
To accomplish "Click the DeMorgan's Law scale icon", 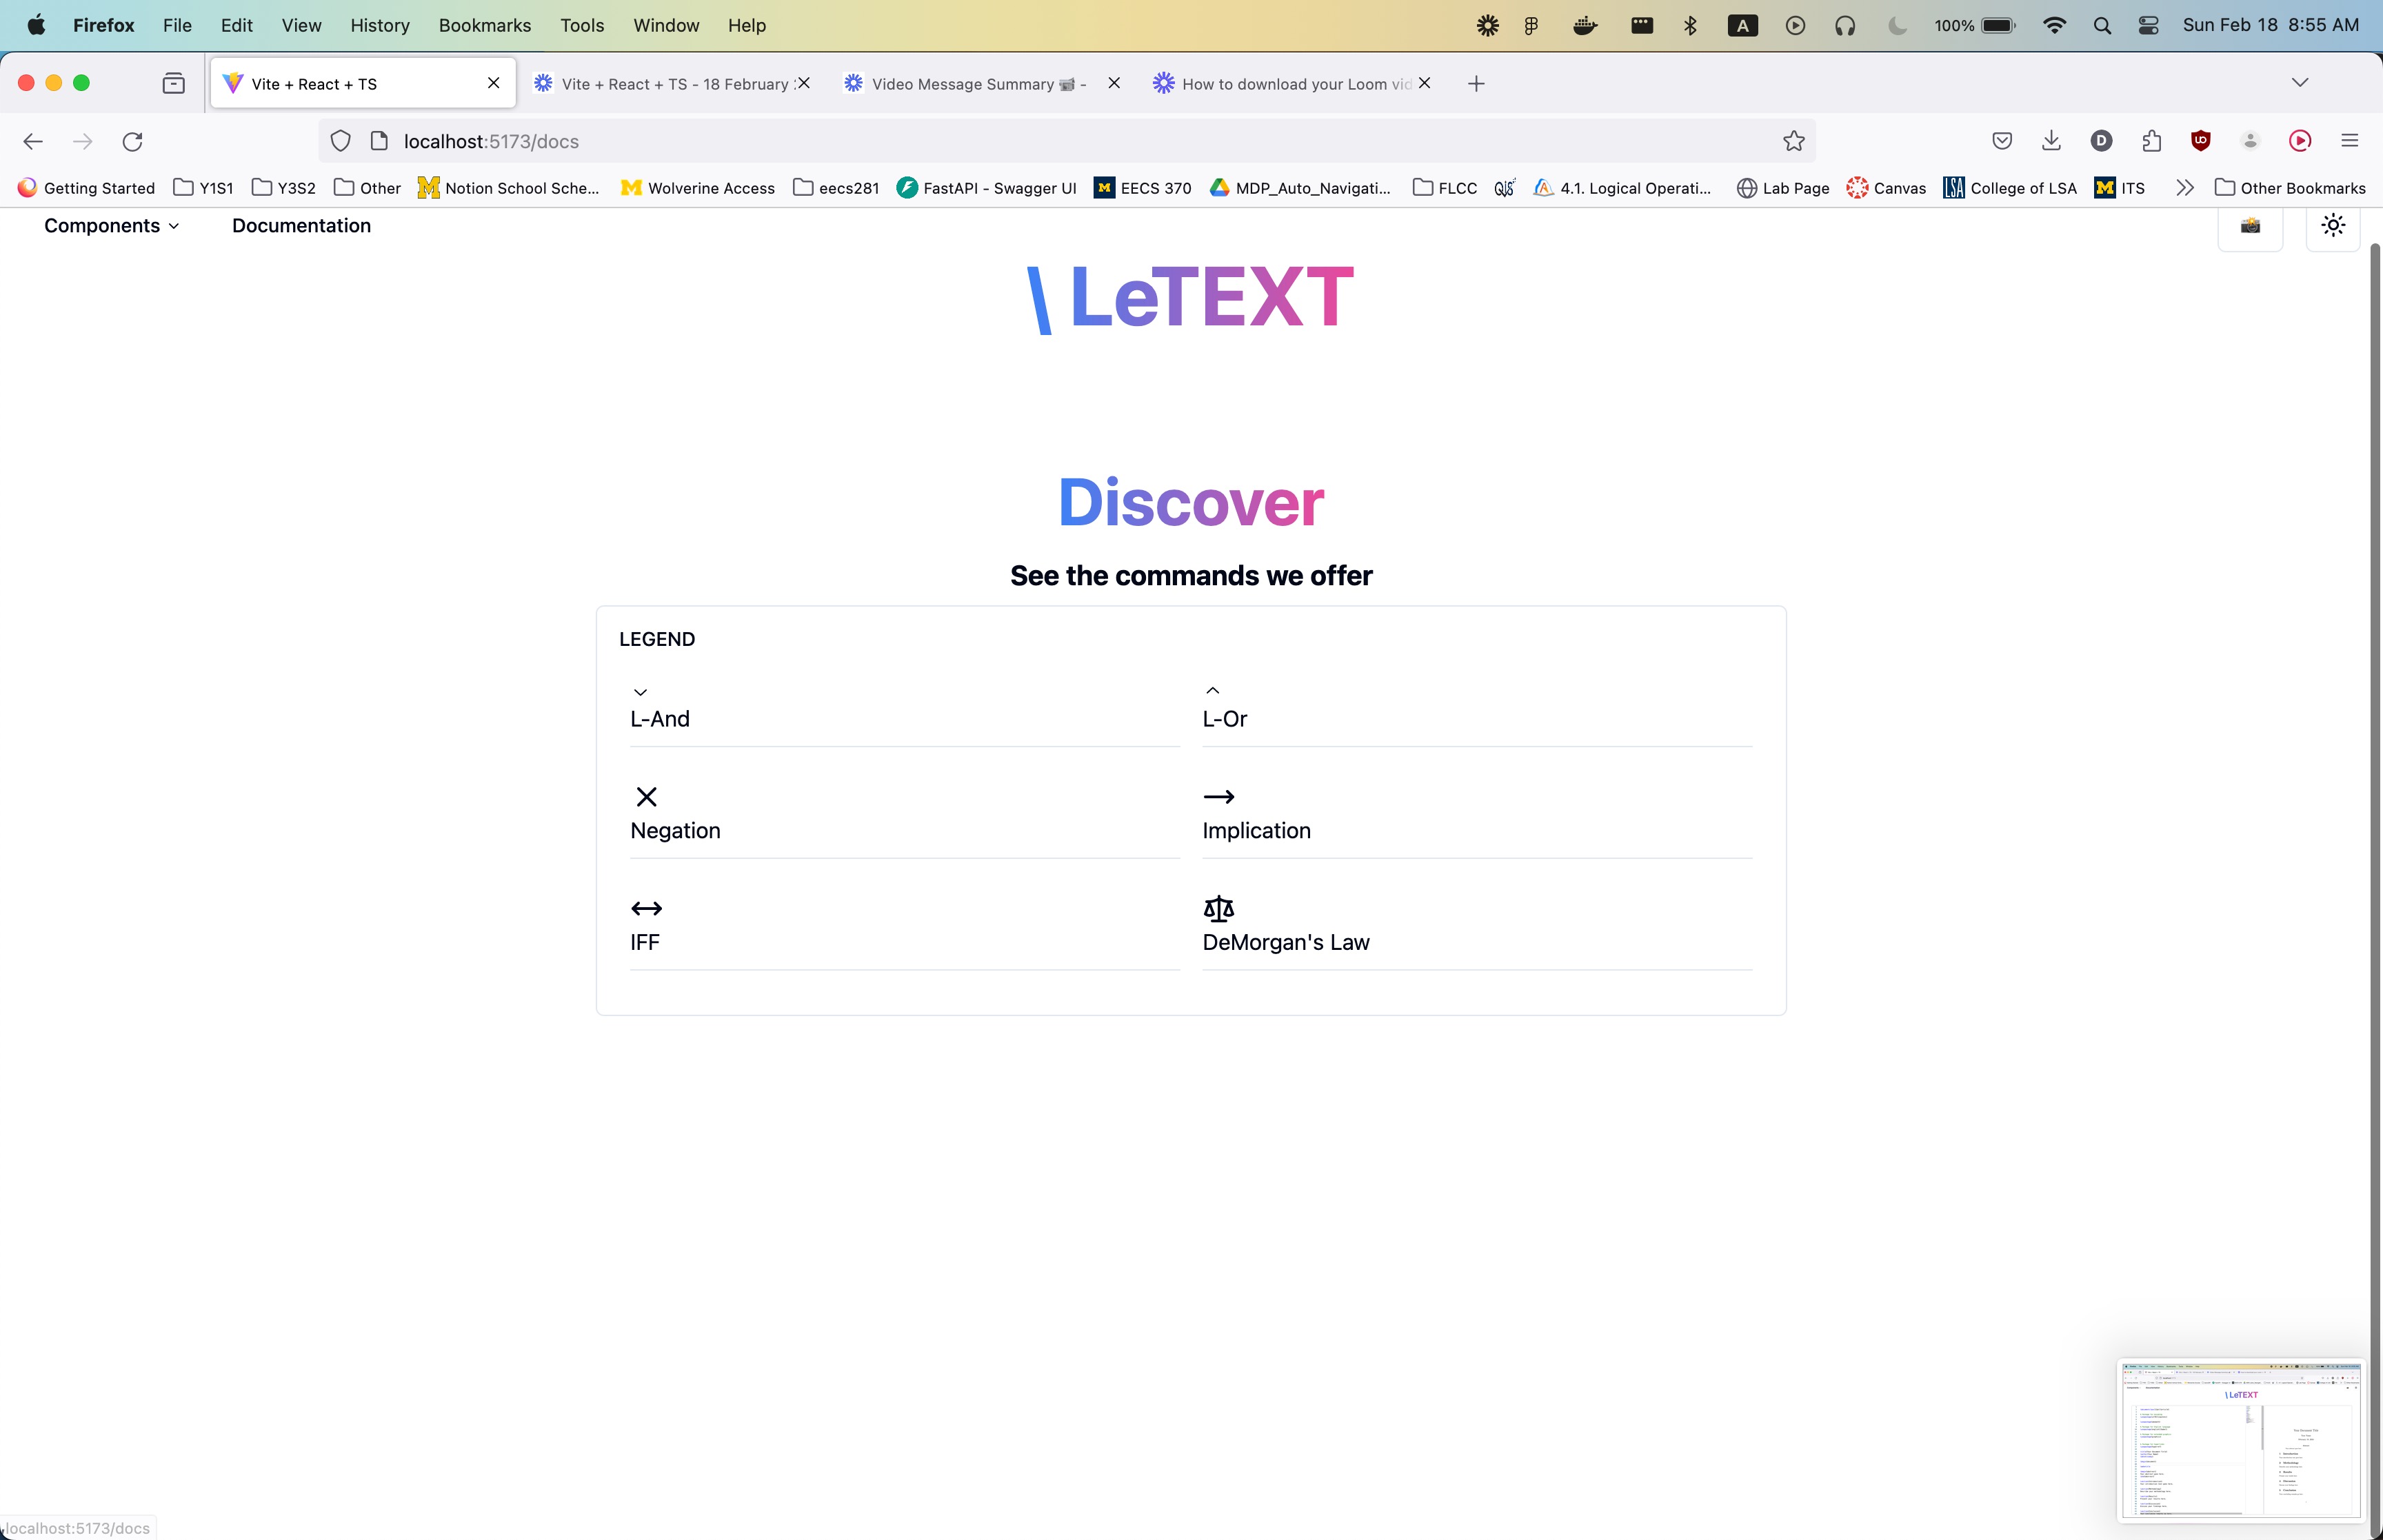I will pos(1218,908).
